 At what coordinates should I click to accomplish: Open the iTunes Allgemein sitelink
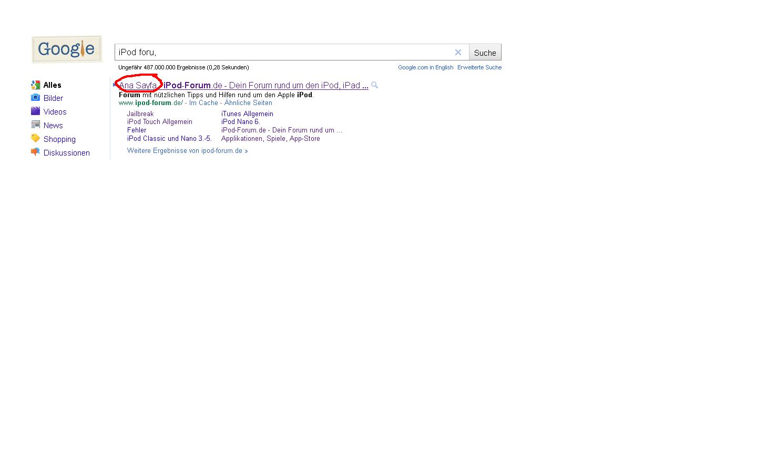[247, 114]
